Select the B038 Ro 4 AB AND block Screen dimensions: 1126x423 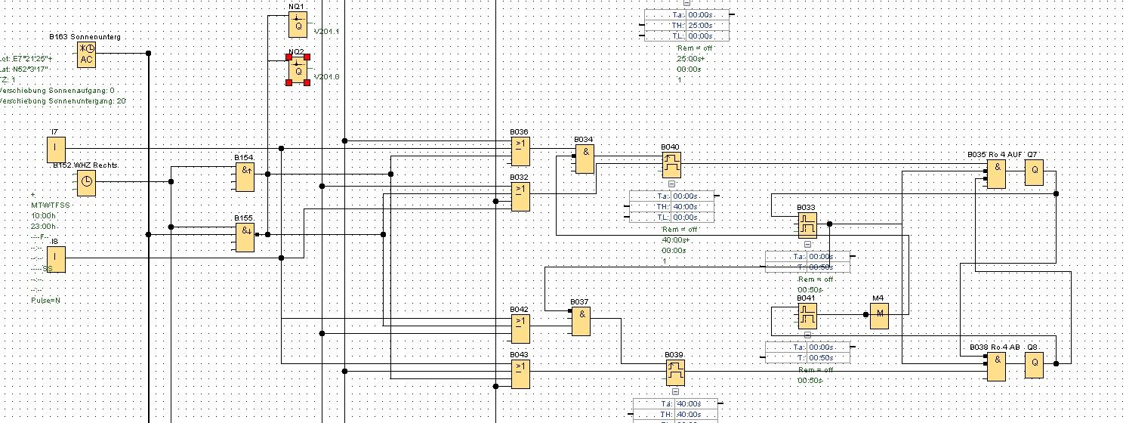pyautogui.click(x=996, y=366)
